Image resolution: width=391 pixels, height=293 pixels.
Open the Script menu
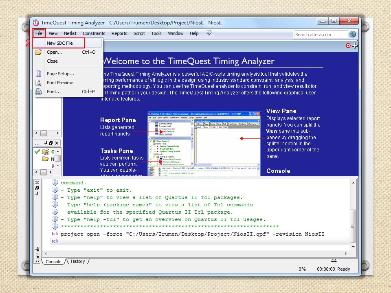click(x=139, y=33)
